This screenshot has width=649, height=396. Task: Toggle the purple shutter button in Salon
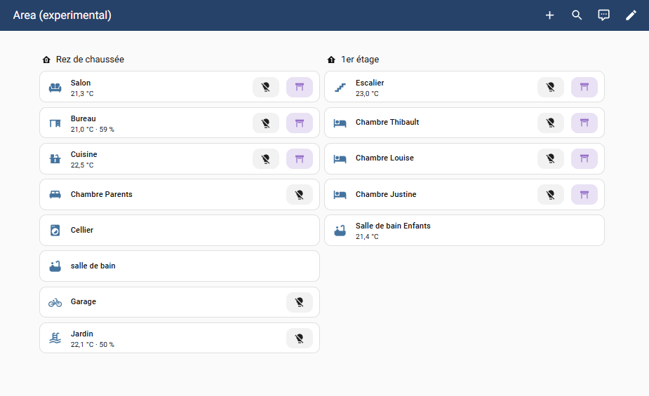300,87
